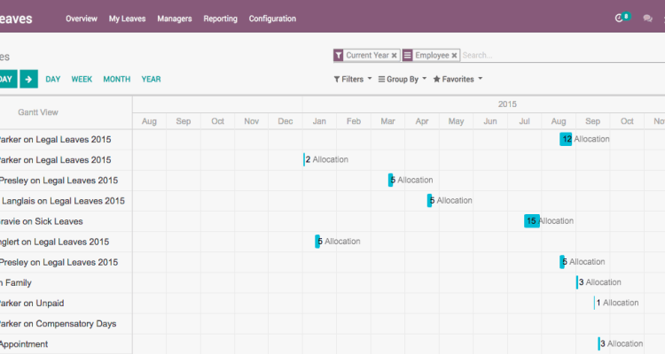Click the Parker on Compensatory Days row
Image resolution: width=665 pixels, height=354 pixels.
58,324
